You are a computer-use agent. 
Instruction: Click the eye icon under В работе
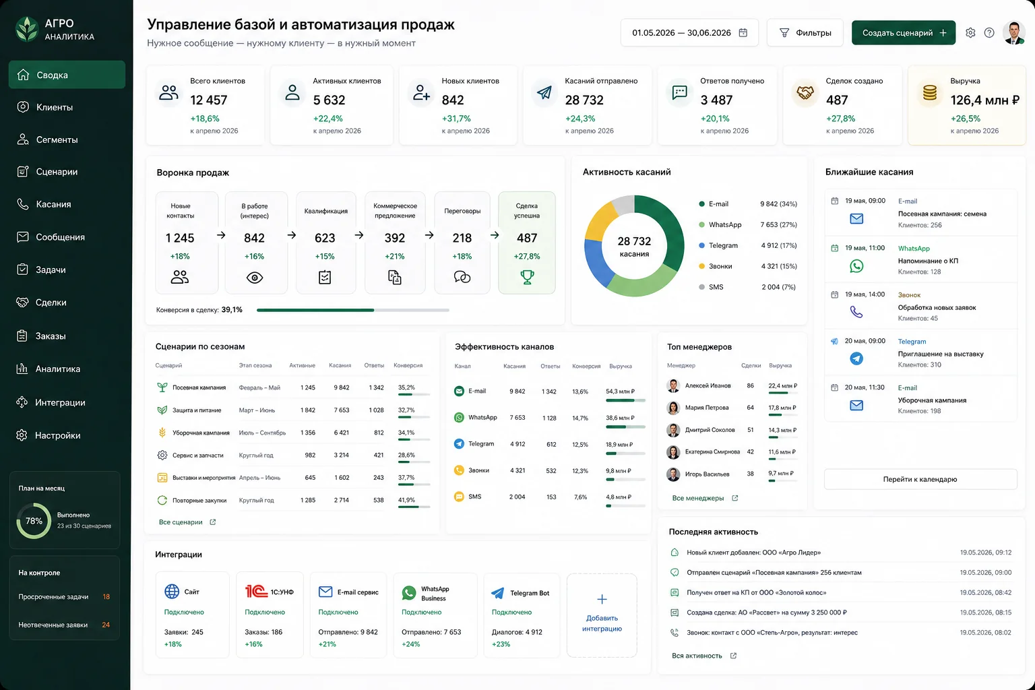[x=255, y=278]
